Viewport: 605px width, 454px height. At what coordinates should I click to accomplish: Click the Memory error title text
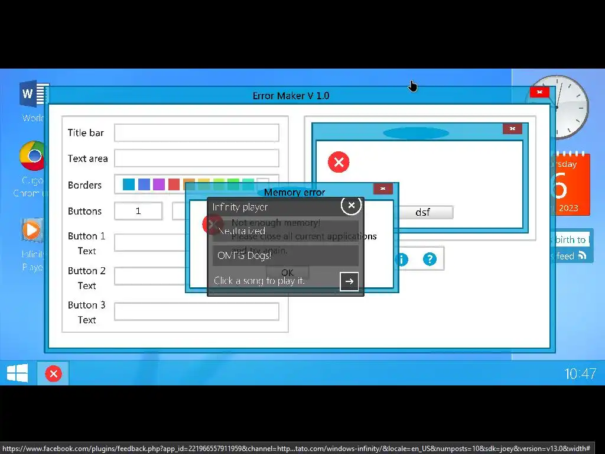coord(294,192)
